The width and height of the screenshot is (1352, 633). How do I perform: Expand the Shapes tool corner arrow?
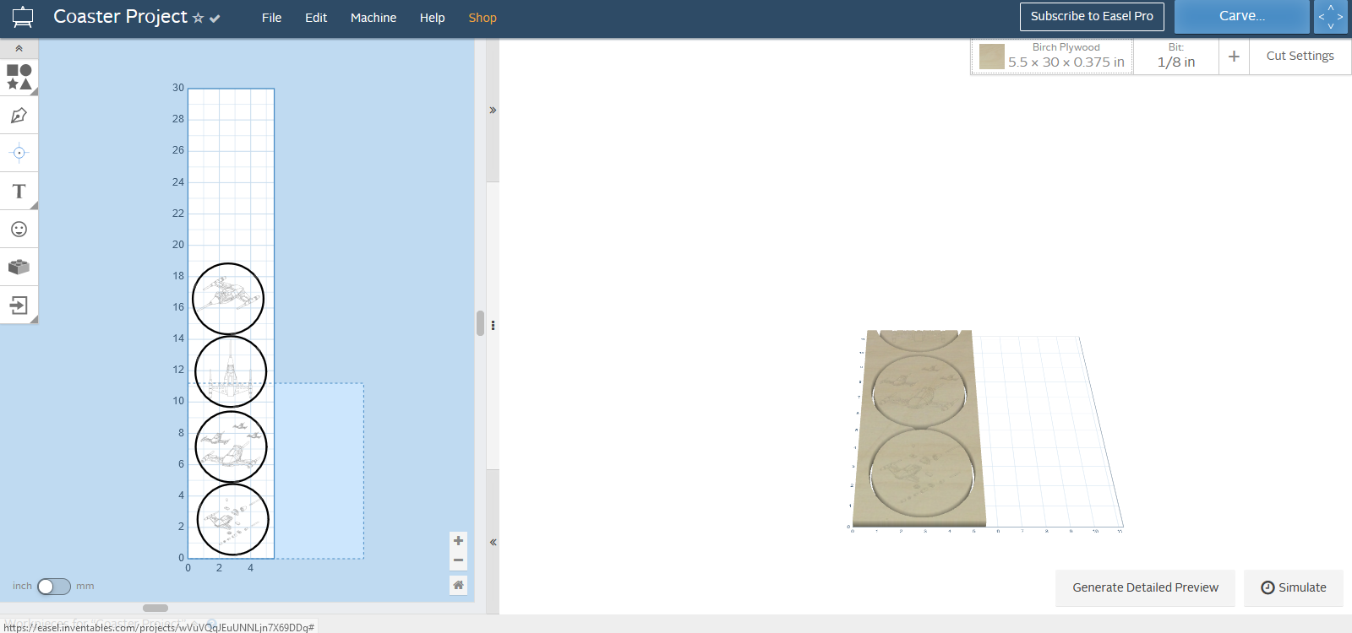34,91
